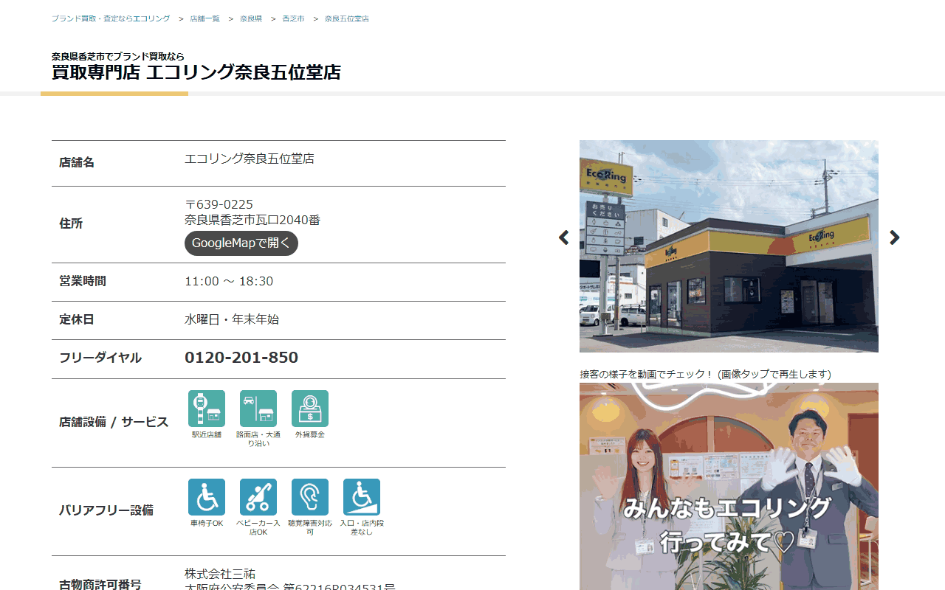Viewport: 945px width, 590px height.
Task: Click the 株式会社三祐 company name
Action: (x=220, y=574)
